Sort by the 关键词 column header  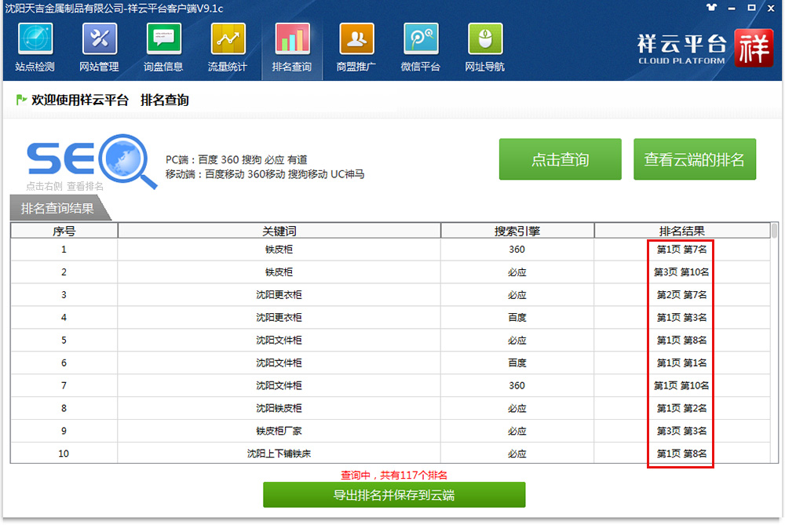point(279,231)
